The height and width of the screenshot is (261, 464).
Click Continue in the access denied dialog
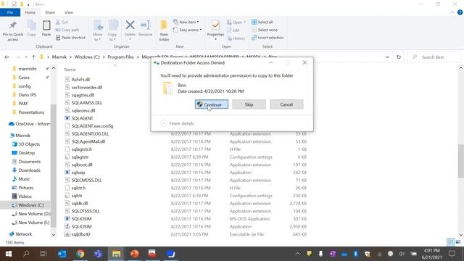tap(212, 104)
